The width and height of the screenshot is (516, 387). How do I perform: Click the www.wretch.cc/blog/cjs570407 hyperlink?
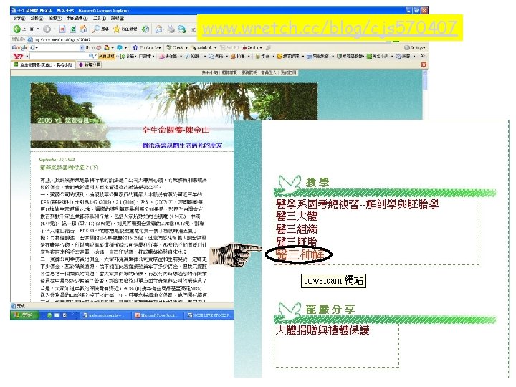[x=330, y=28]
